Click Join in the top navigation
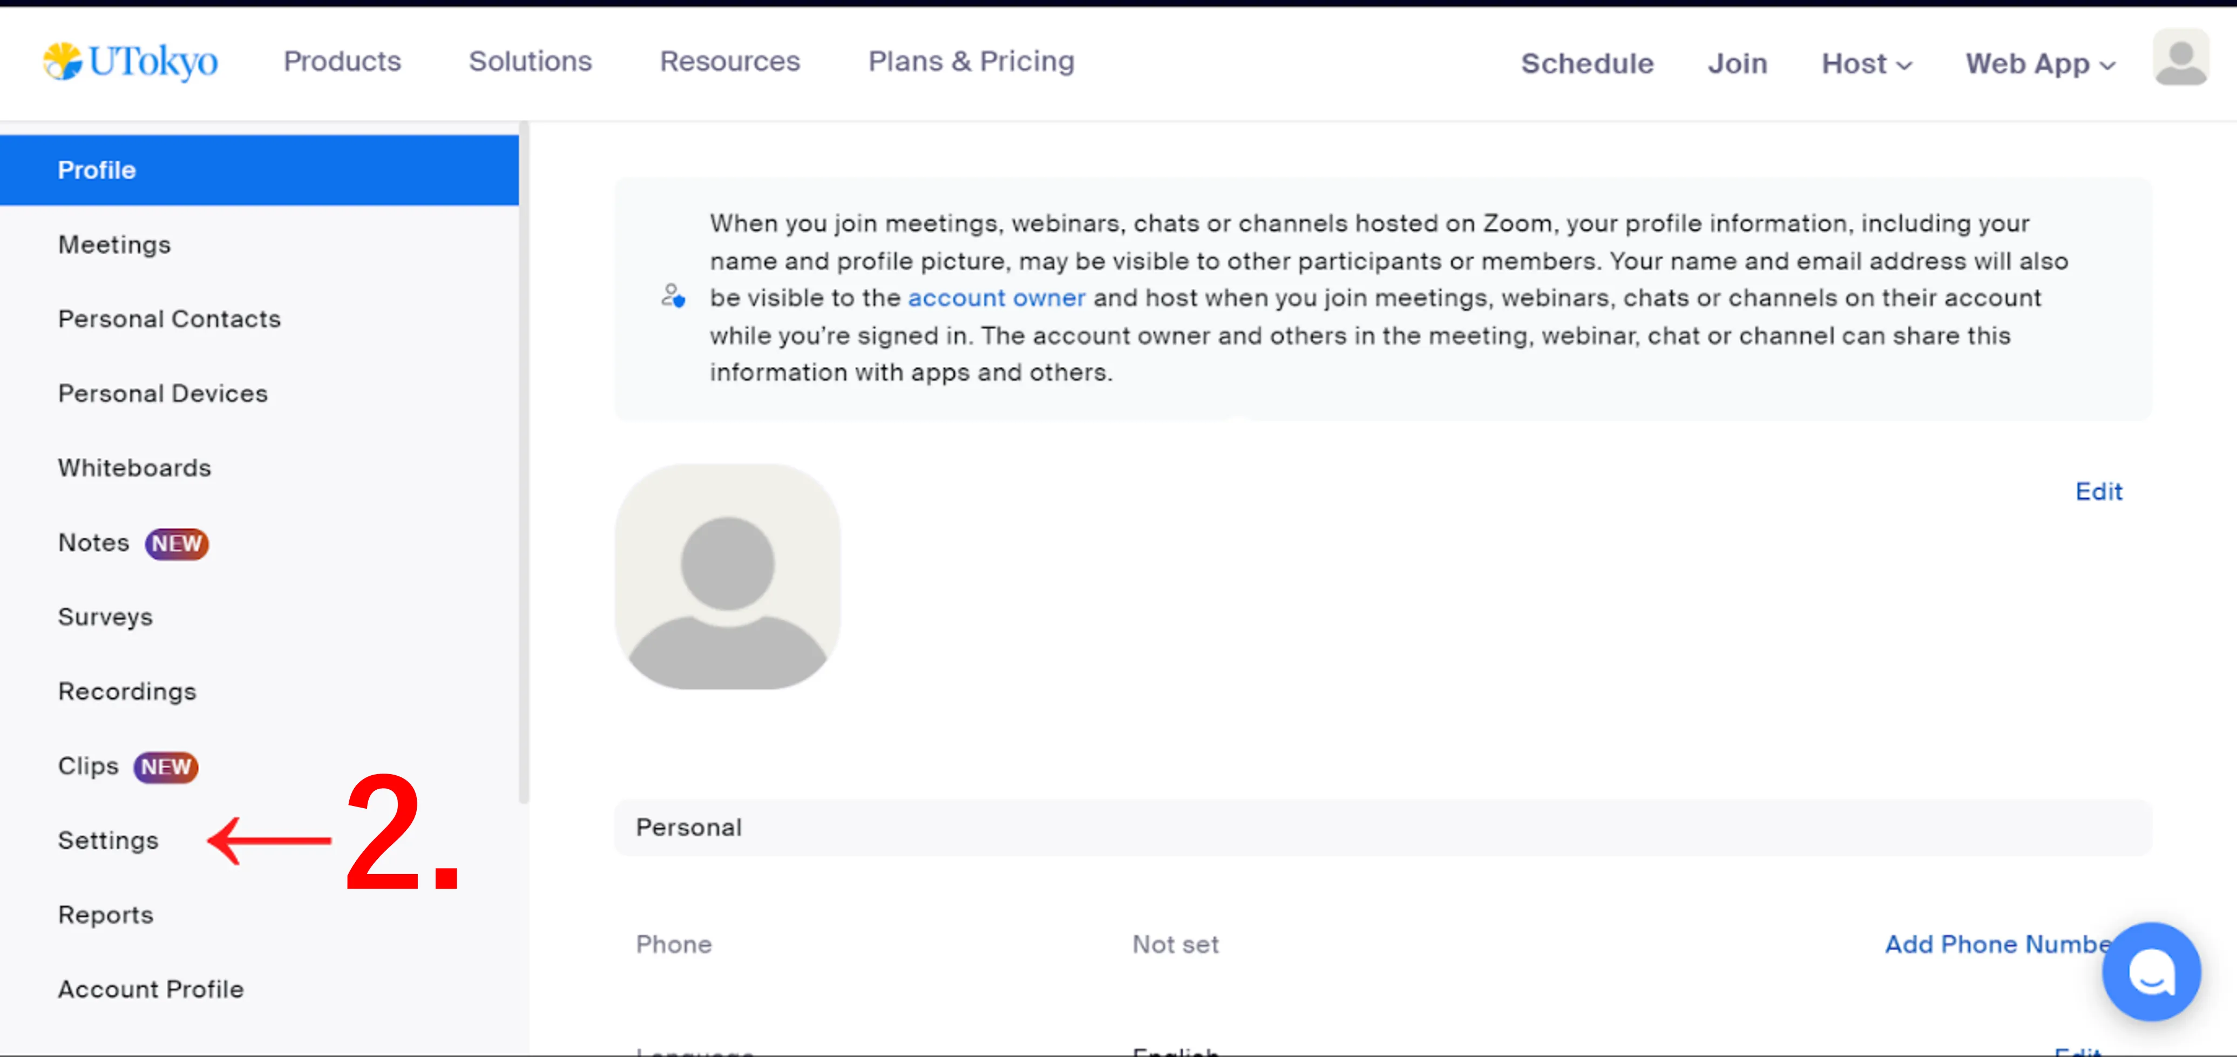This screenshot has height=1057, width=2237. (1737, 63)
